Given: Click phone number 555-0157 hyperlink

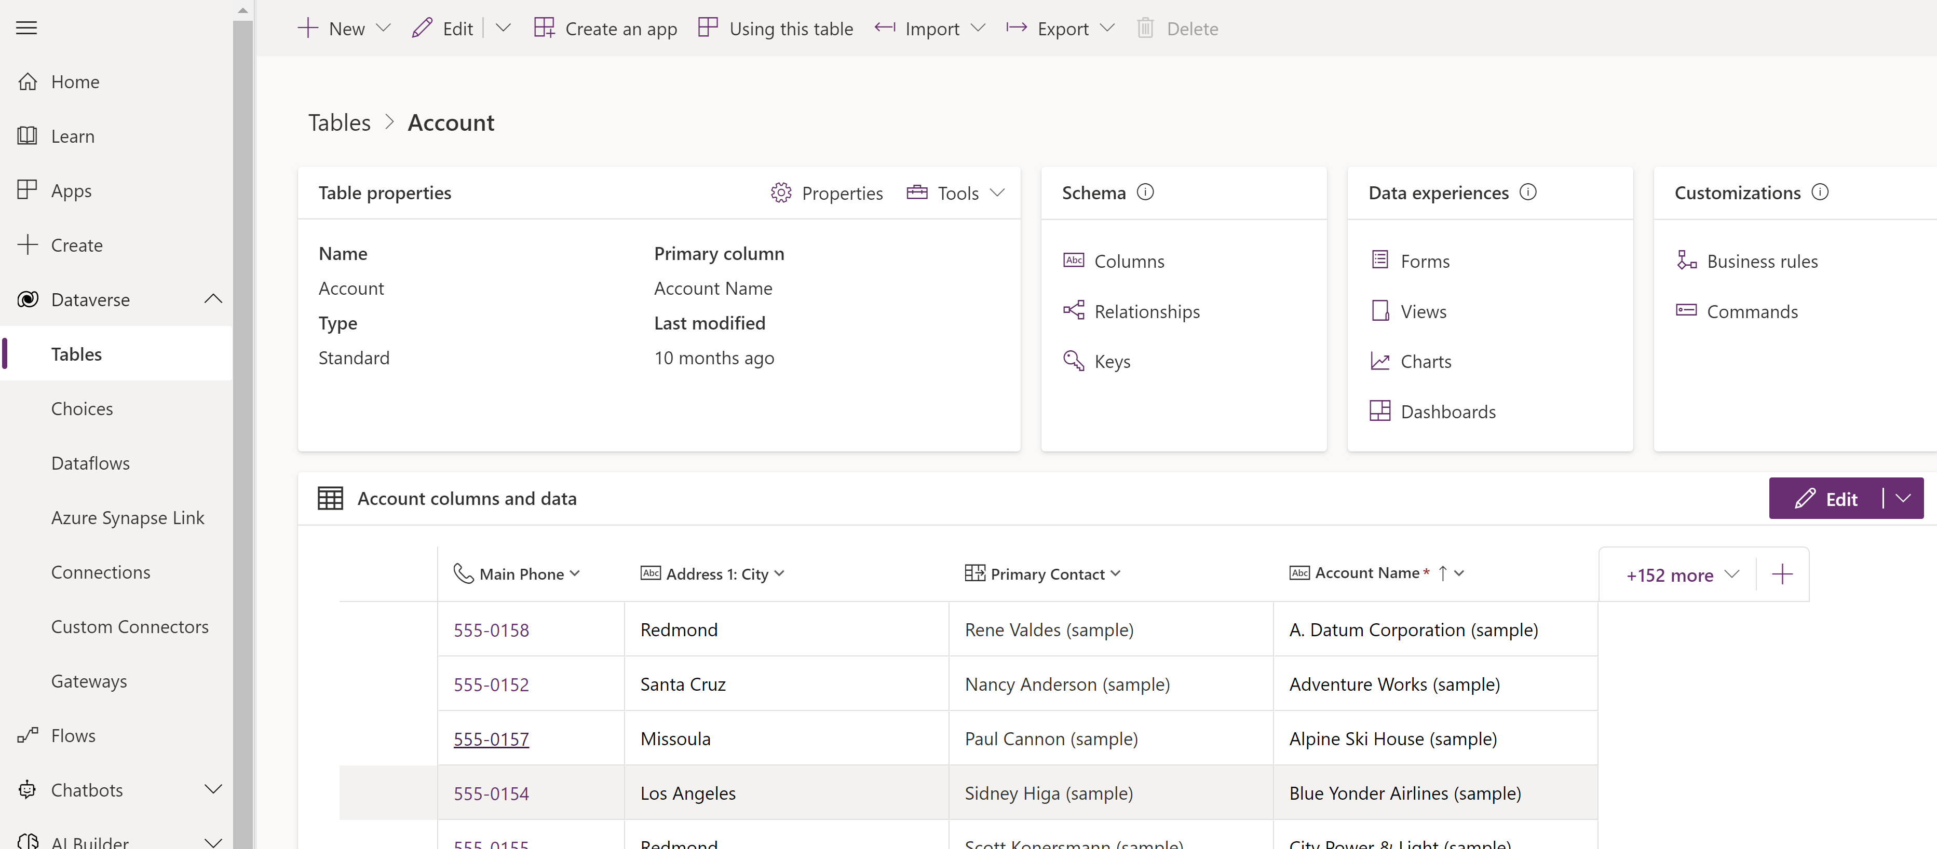Looking at the screenshot, I should [491, 738].
